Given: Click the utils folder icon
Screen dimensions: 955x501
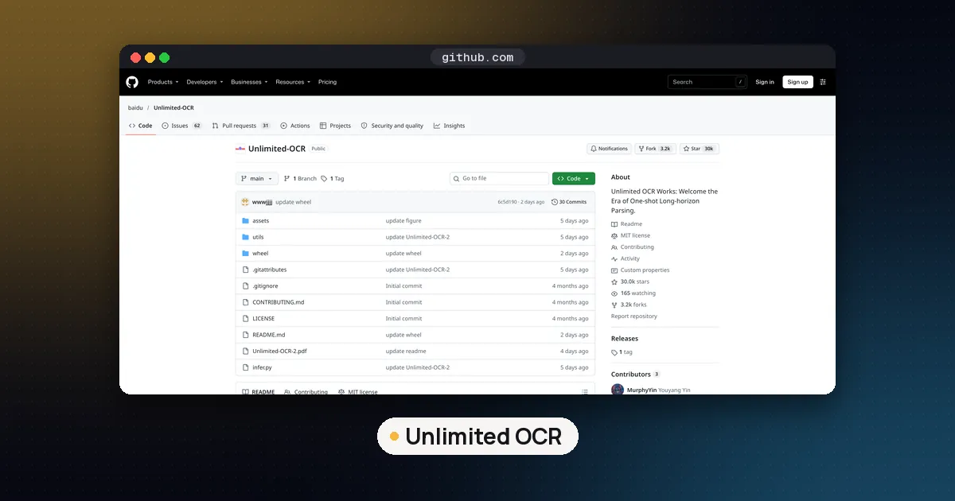Looking at the screenshot, I should (x=245, y=237).
